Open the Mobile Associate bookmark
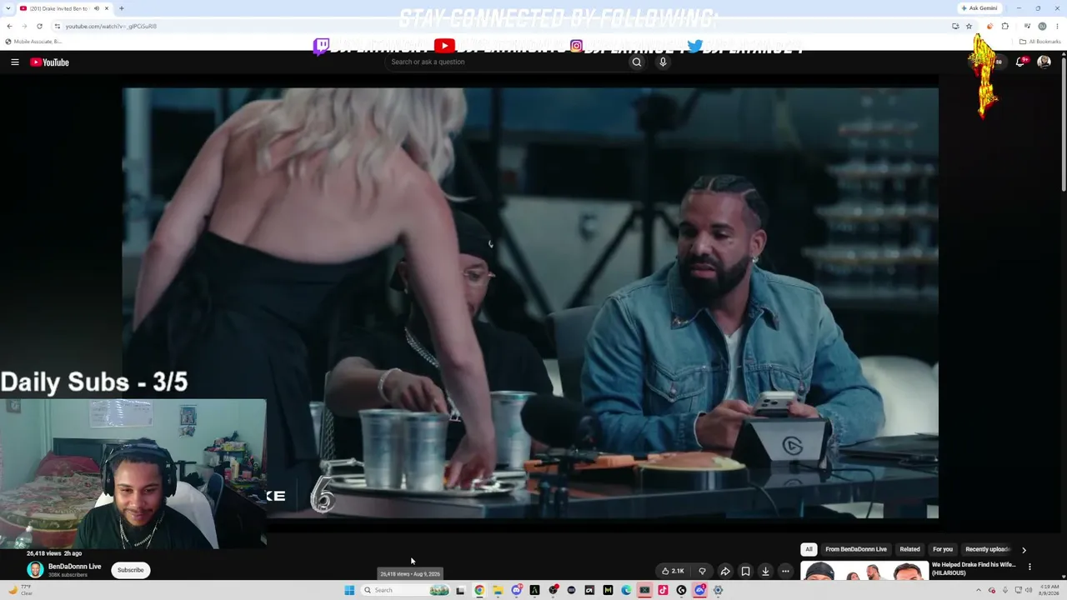Image resolution: width=1067 pixels, height=600 pixels. (33, 42)
